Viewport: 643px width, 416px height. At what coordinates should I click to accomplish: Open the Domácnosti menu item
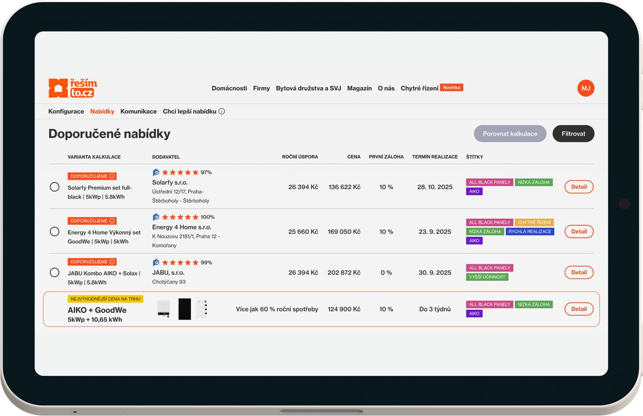(x=229, y=88)
